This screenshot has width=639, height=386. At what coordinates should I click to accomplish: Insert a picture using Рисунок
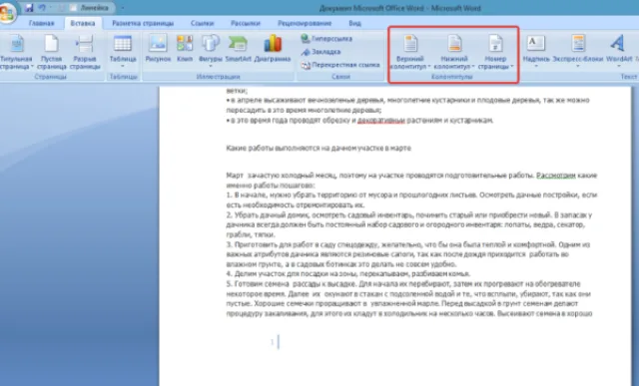point(158,48)
